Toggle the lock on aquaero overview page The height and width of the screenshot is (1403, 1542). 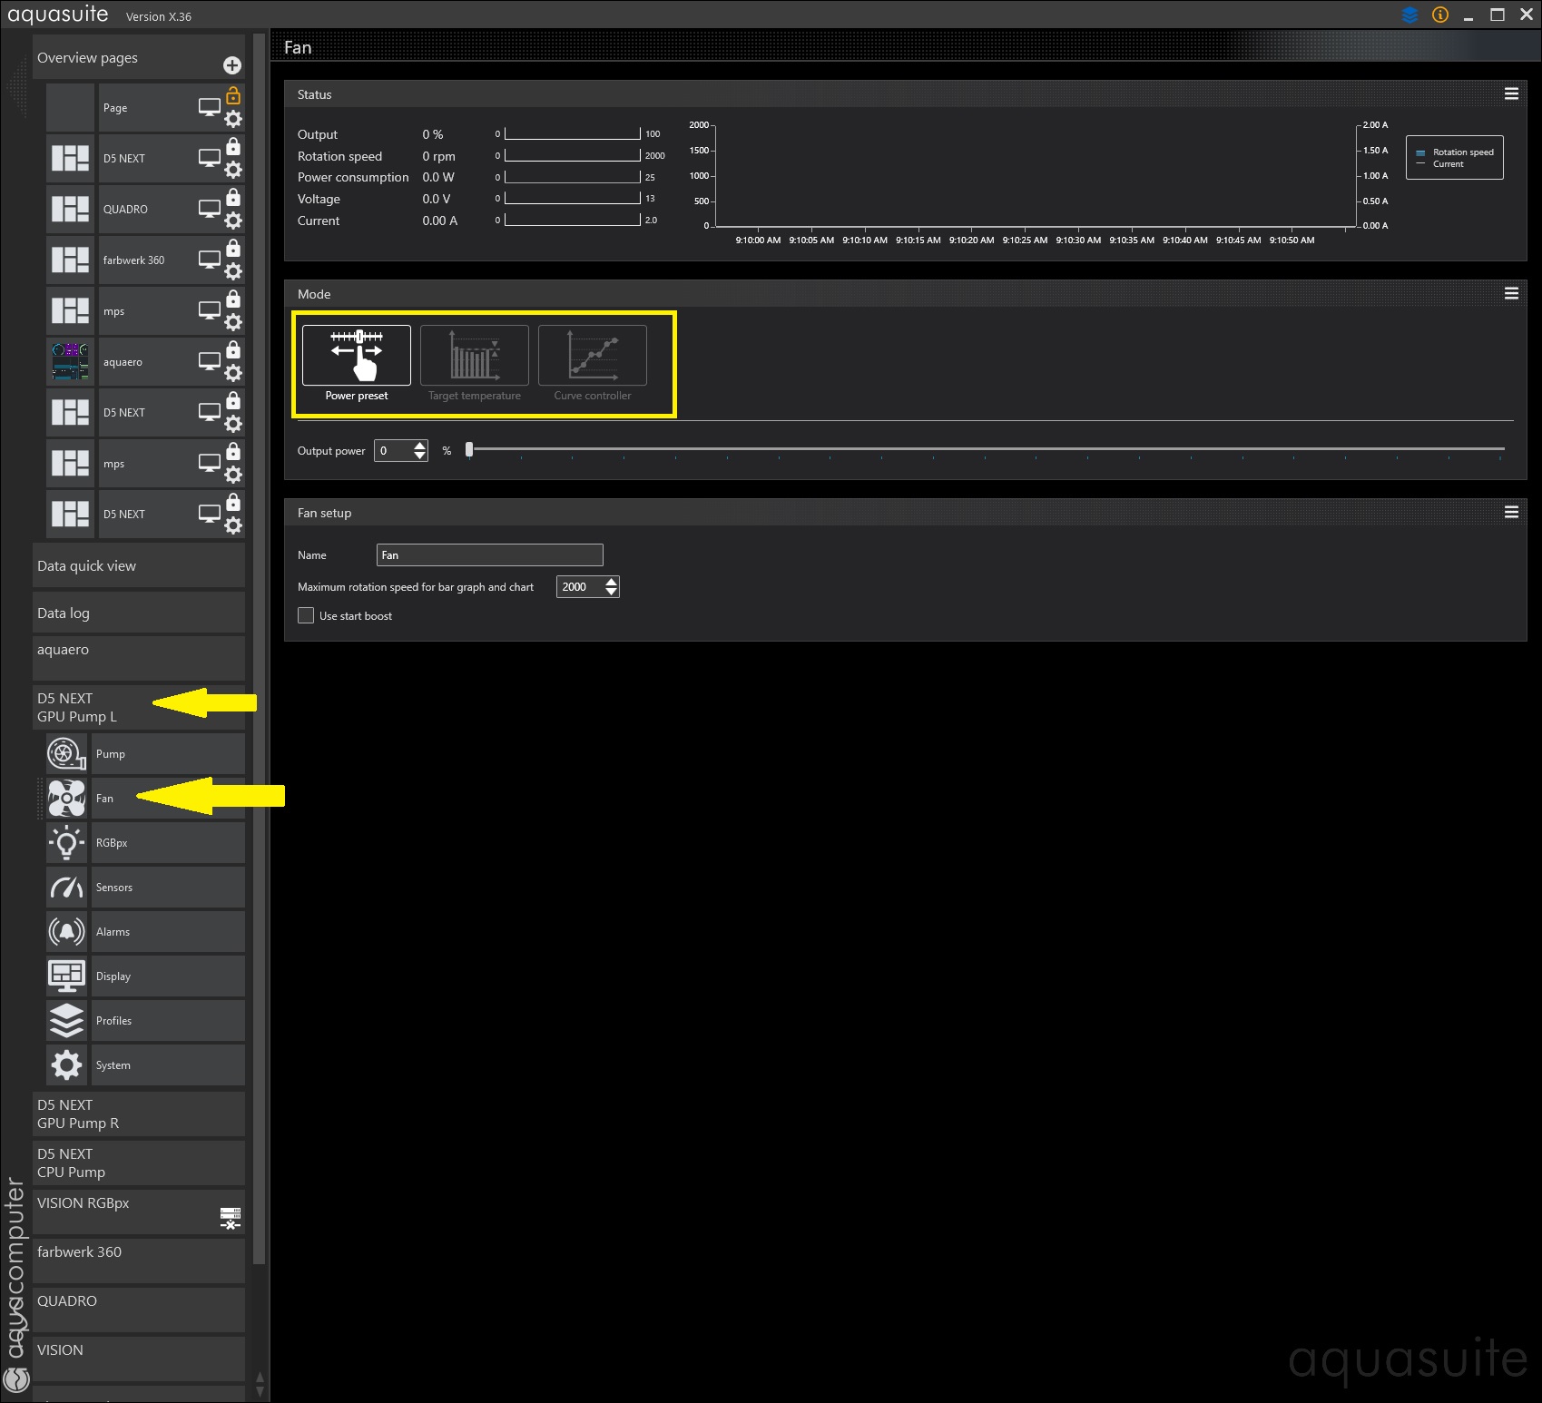pyautogui.click(x=233, y=349)
